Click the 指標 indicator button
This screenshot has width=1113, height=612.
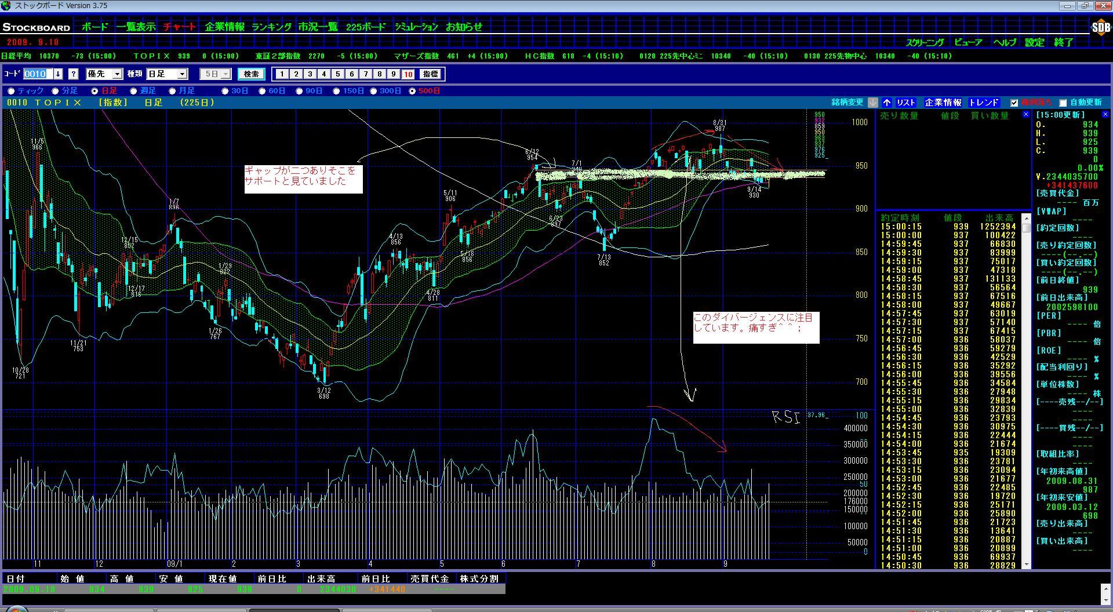click(x=430, y=74)
